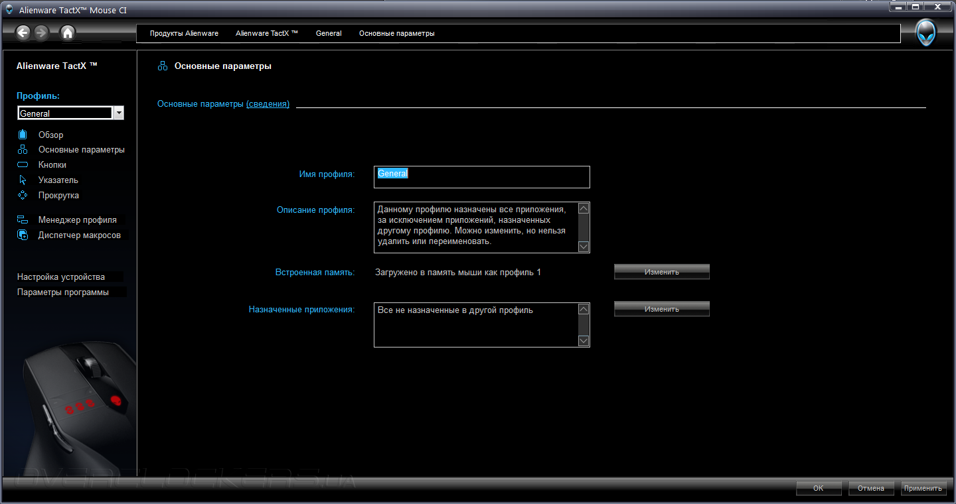This screenshot has height=504, width=956.
Task: Open Alienware TactX ™ breadcrumb
Action: tap(267, 33)
